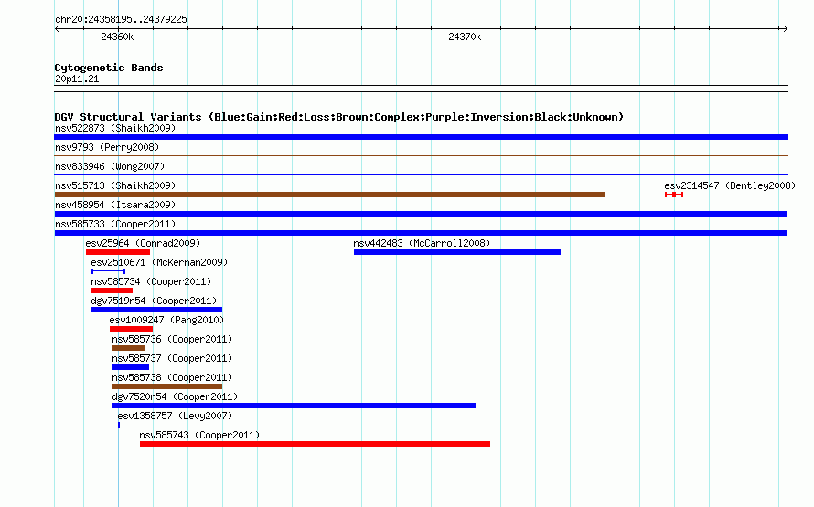
Task: Select the blue dgv7520n54 gain bar
Action: point(294,406)
